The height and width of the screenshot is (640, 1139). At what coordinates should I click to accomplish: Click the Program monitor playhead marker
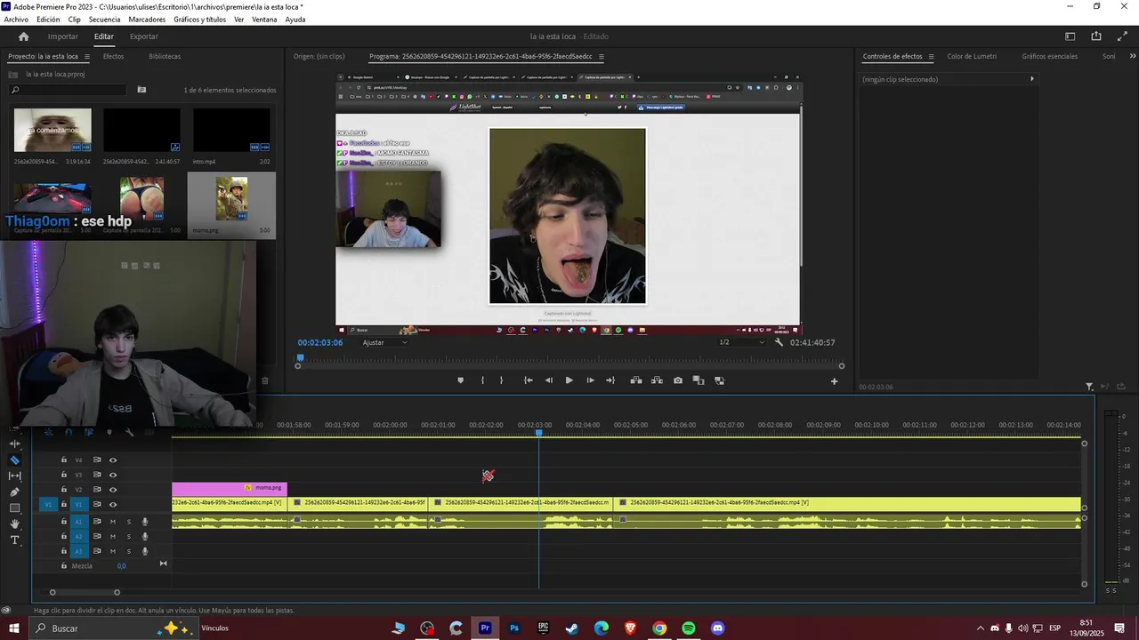point(300,358)
